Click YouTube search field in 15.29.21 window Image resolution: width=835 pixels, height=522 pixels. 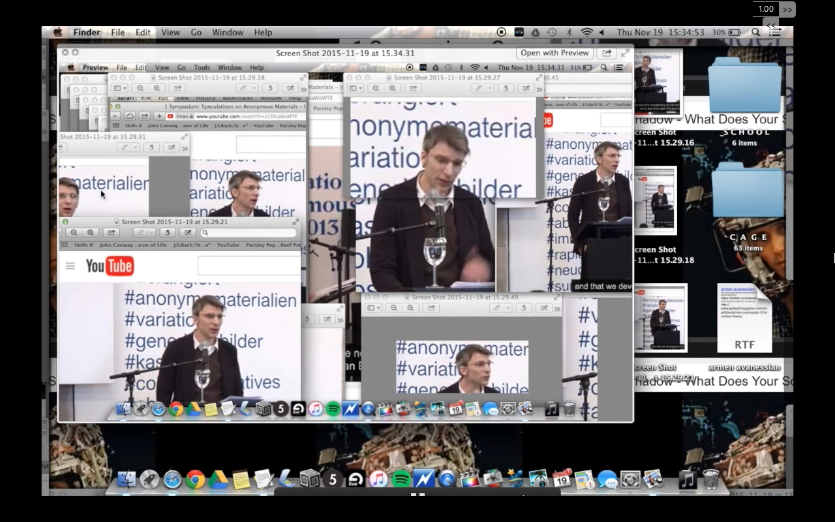click(x=249, y=266)
